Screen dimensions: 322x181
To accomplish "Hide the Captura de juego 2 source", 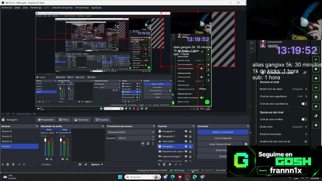I will 186,156.
